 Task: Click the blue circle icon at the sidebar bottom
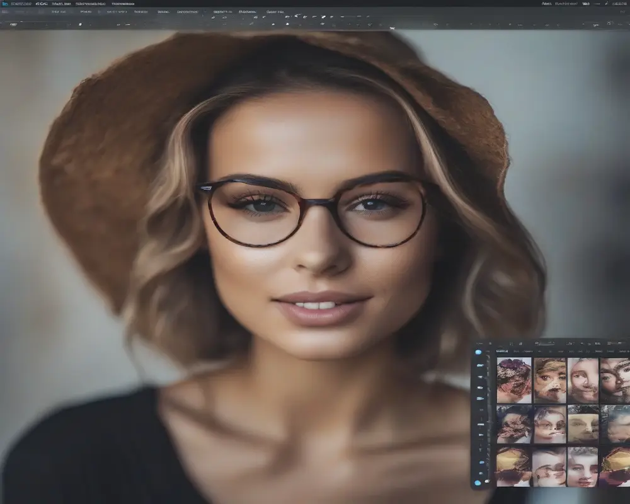(x=478, y=483)
